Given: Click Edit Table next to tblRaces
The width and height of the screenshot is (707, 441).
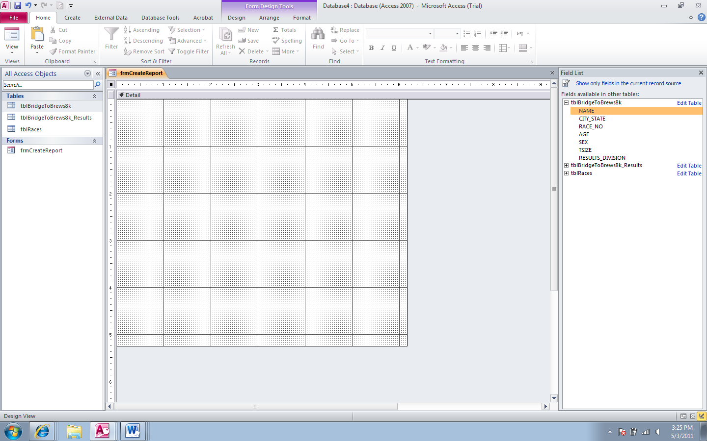Looking at the screenshot, I should pos(689,173).
